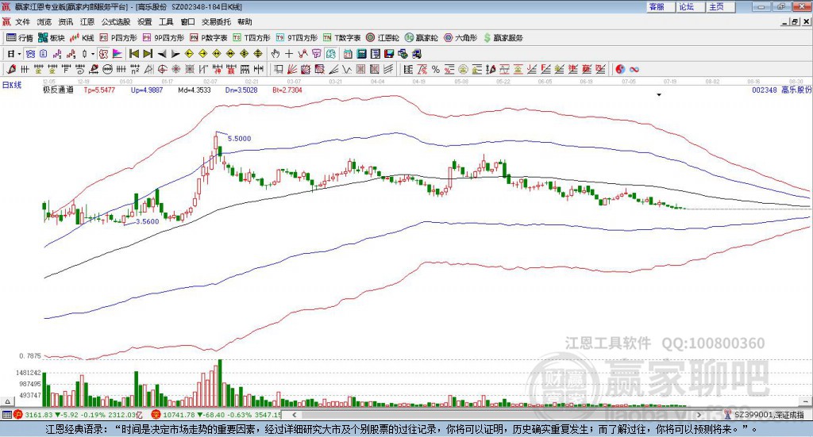The image size is (813, 437).
Task: Open the 工具 menu
Action: coord(166,21)
